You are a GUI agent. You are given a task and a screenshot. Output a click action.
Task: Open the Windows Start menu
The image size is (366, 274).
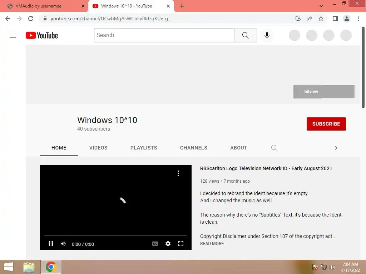point(9,267)
